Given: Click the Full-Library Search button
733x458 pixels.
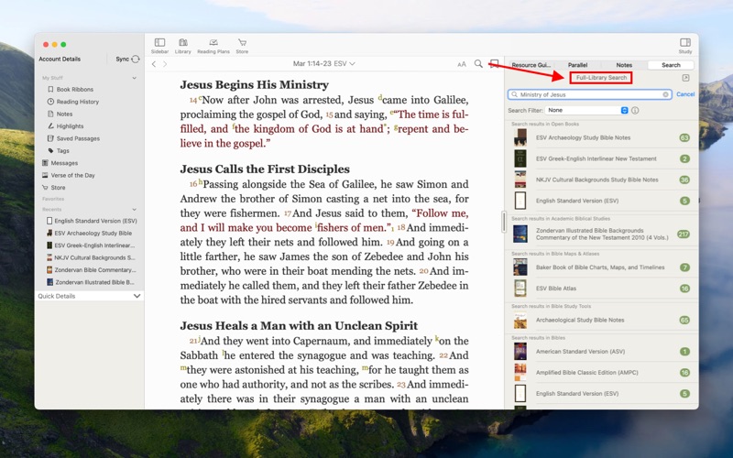Looking at the screenshot, I should [x=602, y=78].
